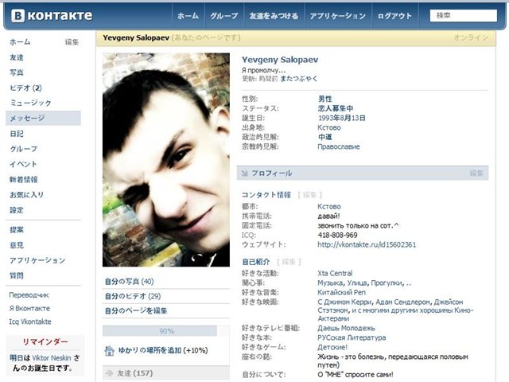
Task: Collapse the プロフィール section arrow icon
Action: tap(244, 173)
